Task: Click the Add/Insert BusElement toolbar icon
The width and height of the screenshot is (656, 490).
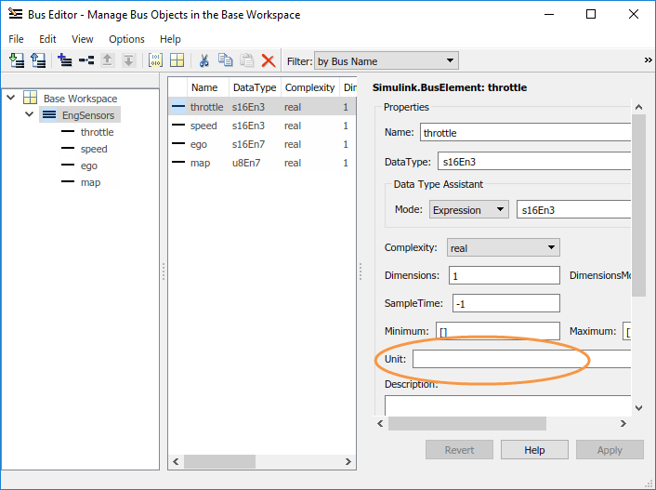Action: click(86, 60)
